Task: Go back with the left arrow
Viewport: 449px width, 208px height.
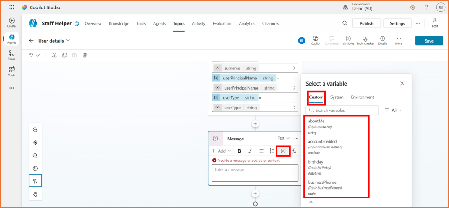Action: 31,41
